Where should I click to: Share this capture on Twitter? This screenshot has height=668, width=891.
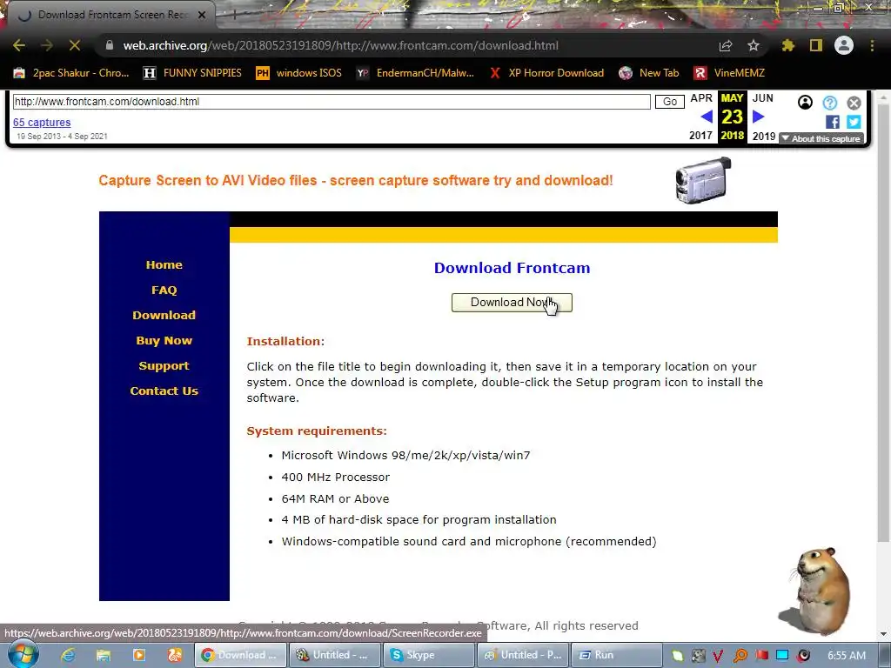pos(854,122)
